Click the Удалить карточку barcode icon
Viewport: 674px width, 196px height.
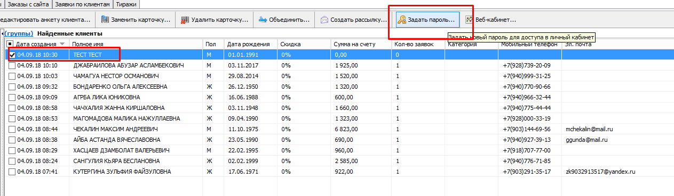point(185,20)
